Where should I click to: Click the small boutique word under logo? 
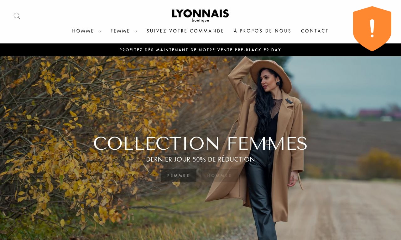point(200,20)
